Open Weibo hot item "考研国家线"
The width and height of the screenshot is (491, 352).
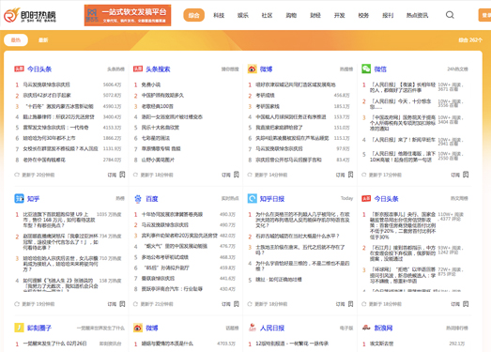click(x=268, y=106)
